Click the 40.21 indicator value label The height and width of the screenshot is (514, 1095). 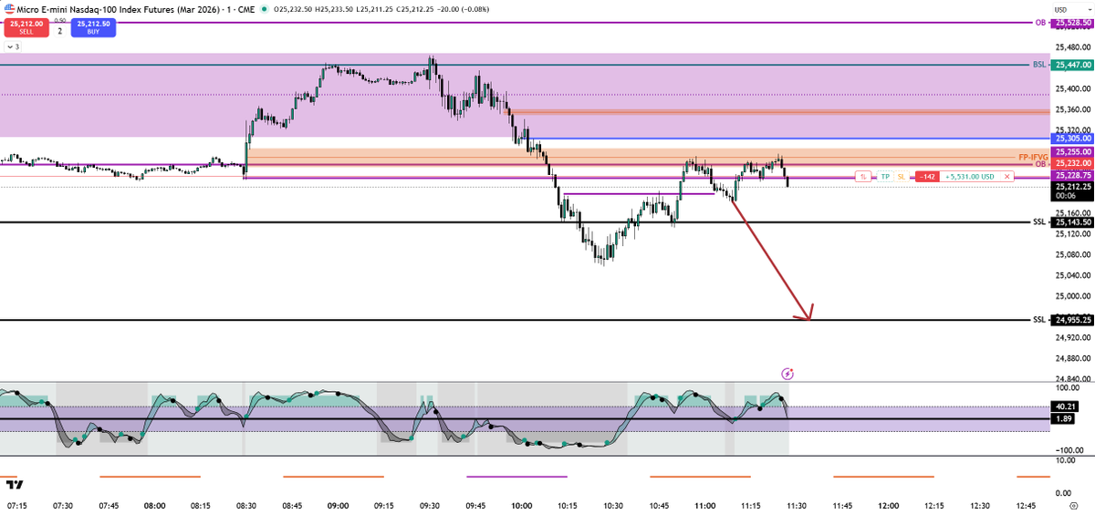point(1064,406)
